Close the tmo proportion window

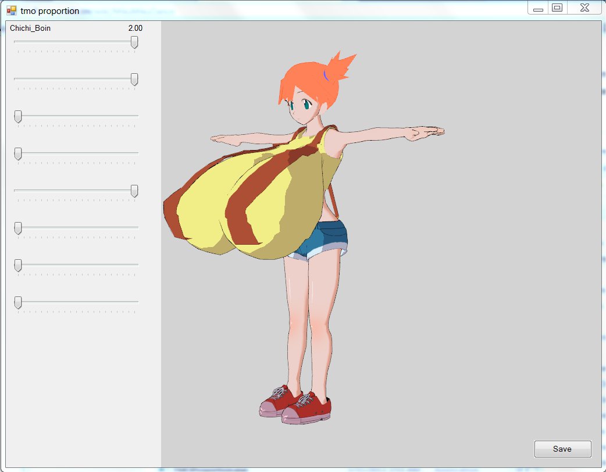pos(585,8)
